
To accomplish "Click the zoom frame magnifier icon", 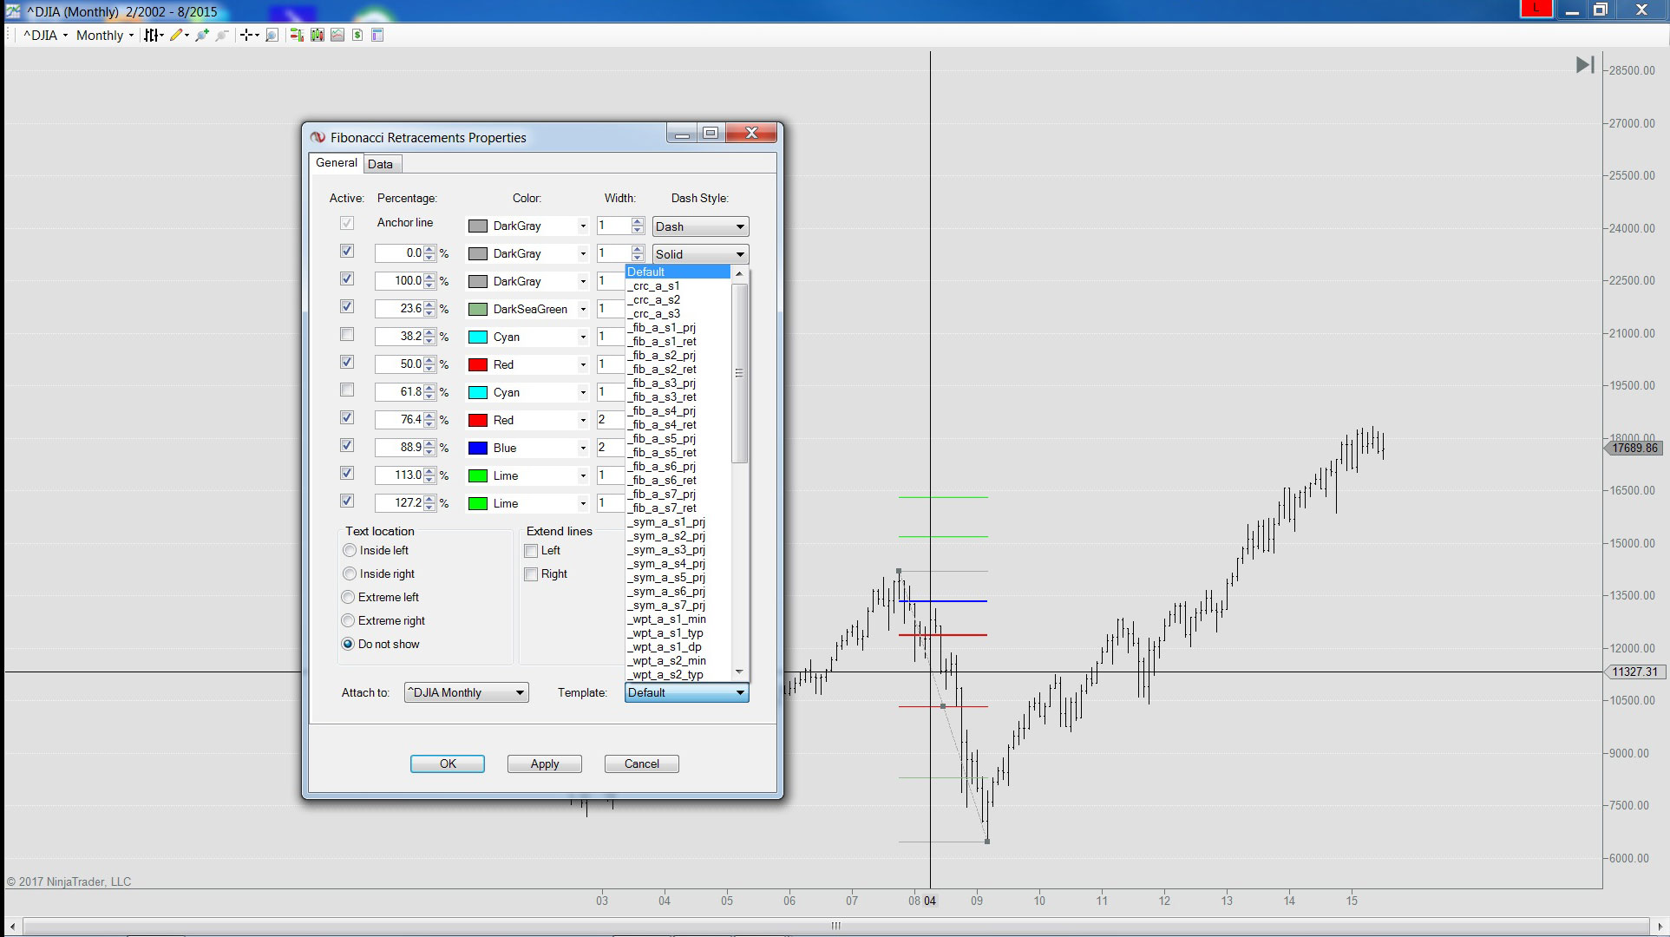I will click(272, 35).
